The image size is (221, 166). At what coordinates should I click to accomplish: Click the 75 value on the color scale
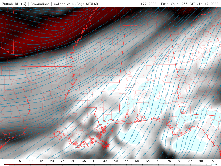pos(169,161)
